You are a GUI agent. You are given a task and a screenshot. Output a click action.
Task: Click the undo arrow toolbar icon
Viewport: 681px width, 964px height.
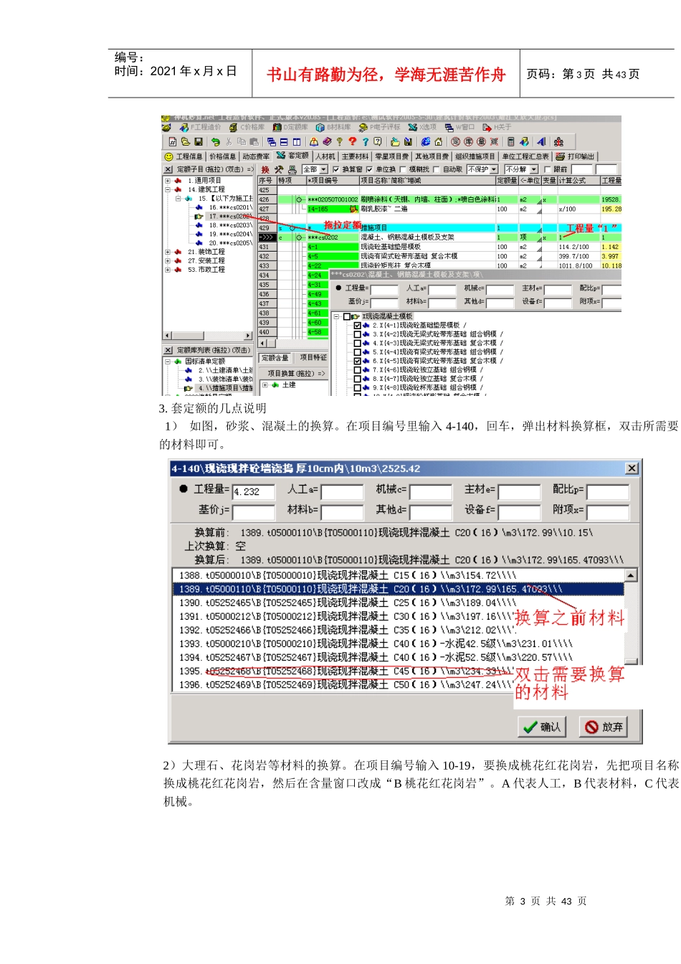[x=215, y=142]
